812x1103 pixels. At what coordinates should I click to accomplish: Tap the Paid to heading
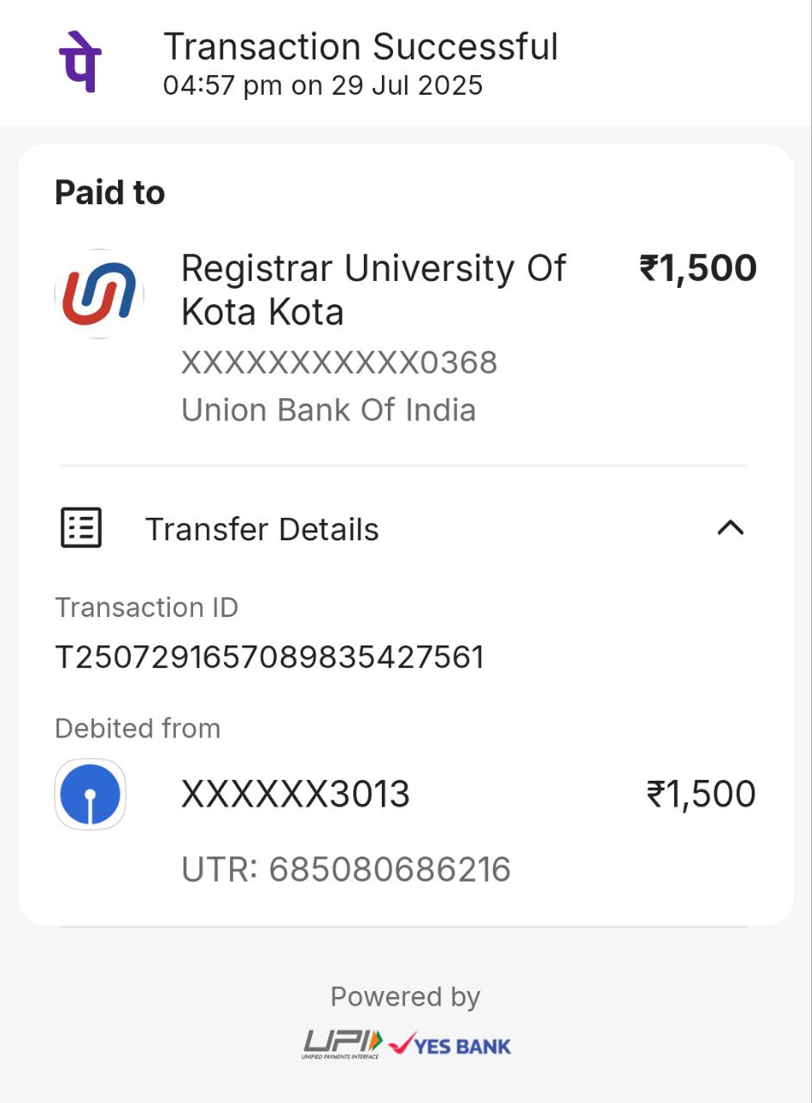[109, 192]
